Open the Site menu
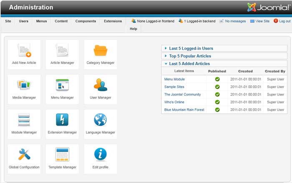Image resolution: width=292 pixels, height=183 pixels. (x=8, y=21)
